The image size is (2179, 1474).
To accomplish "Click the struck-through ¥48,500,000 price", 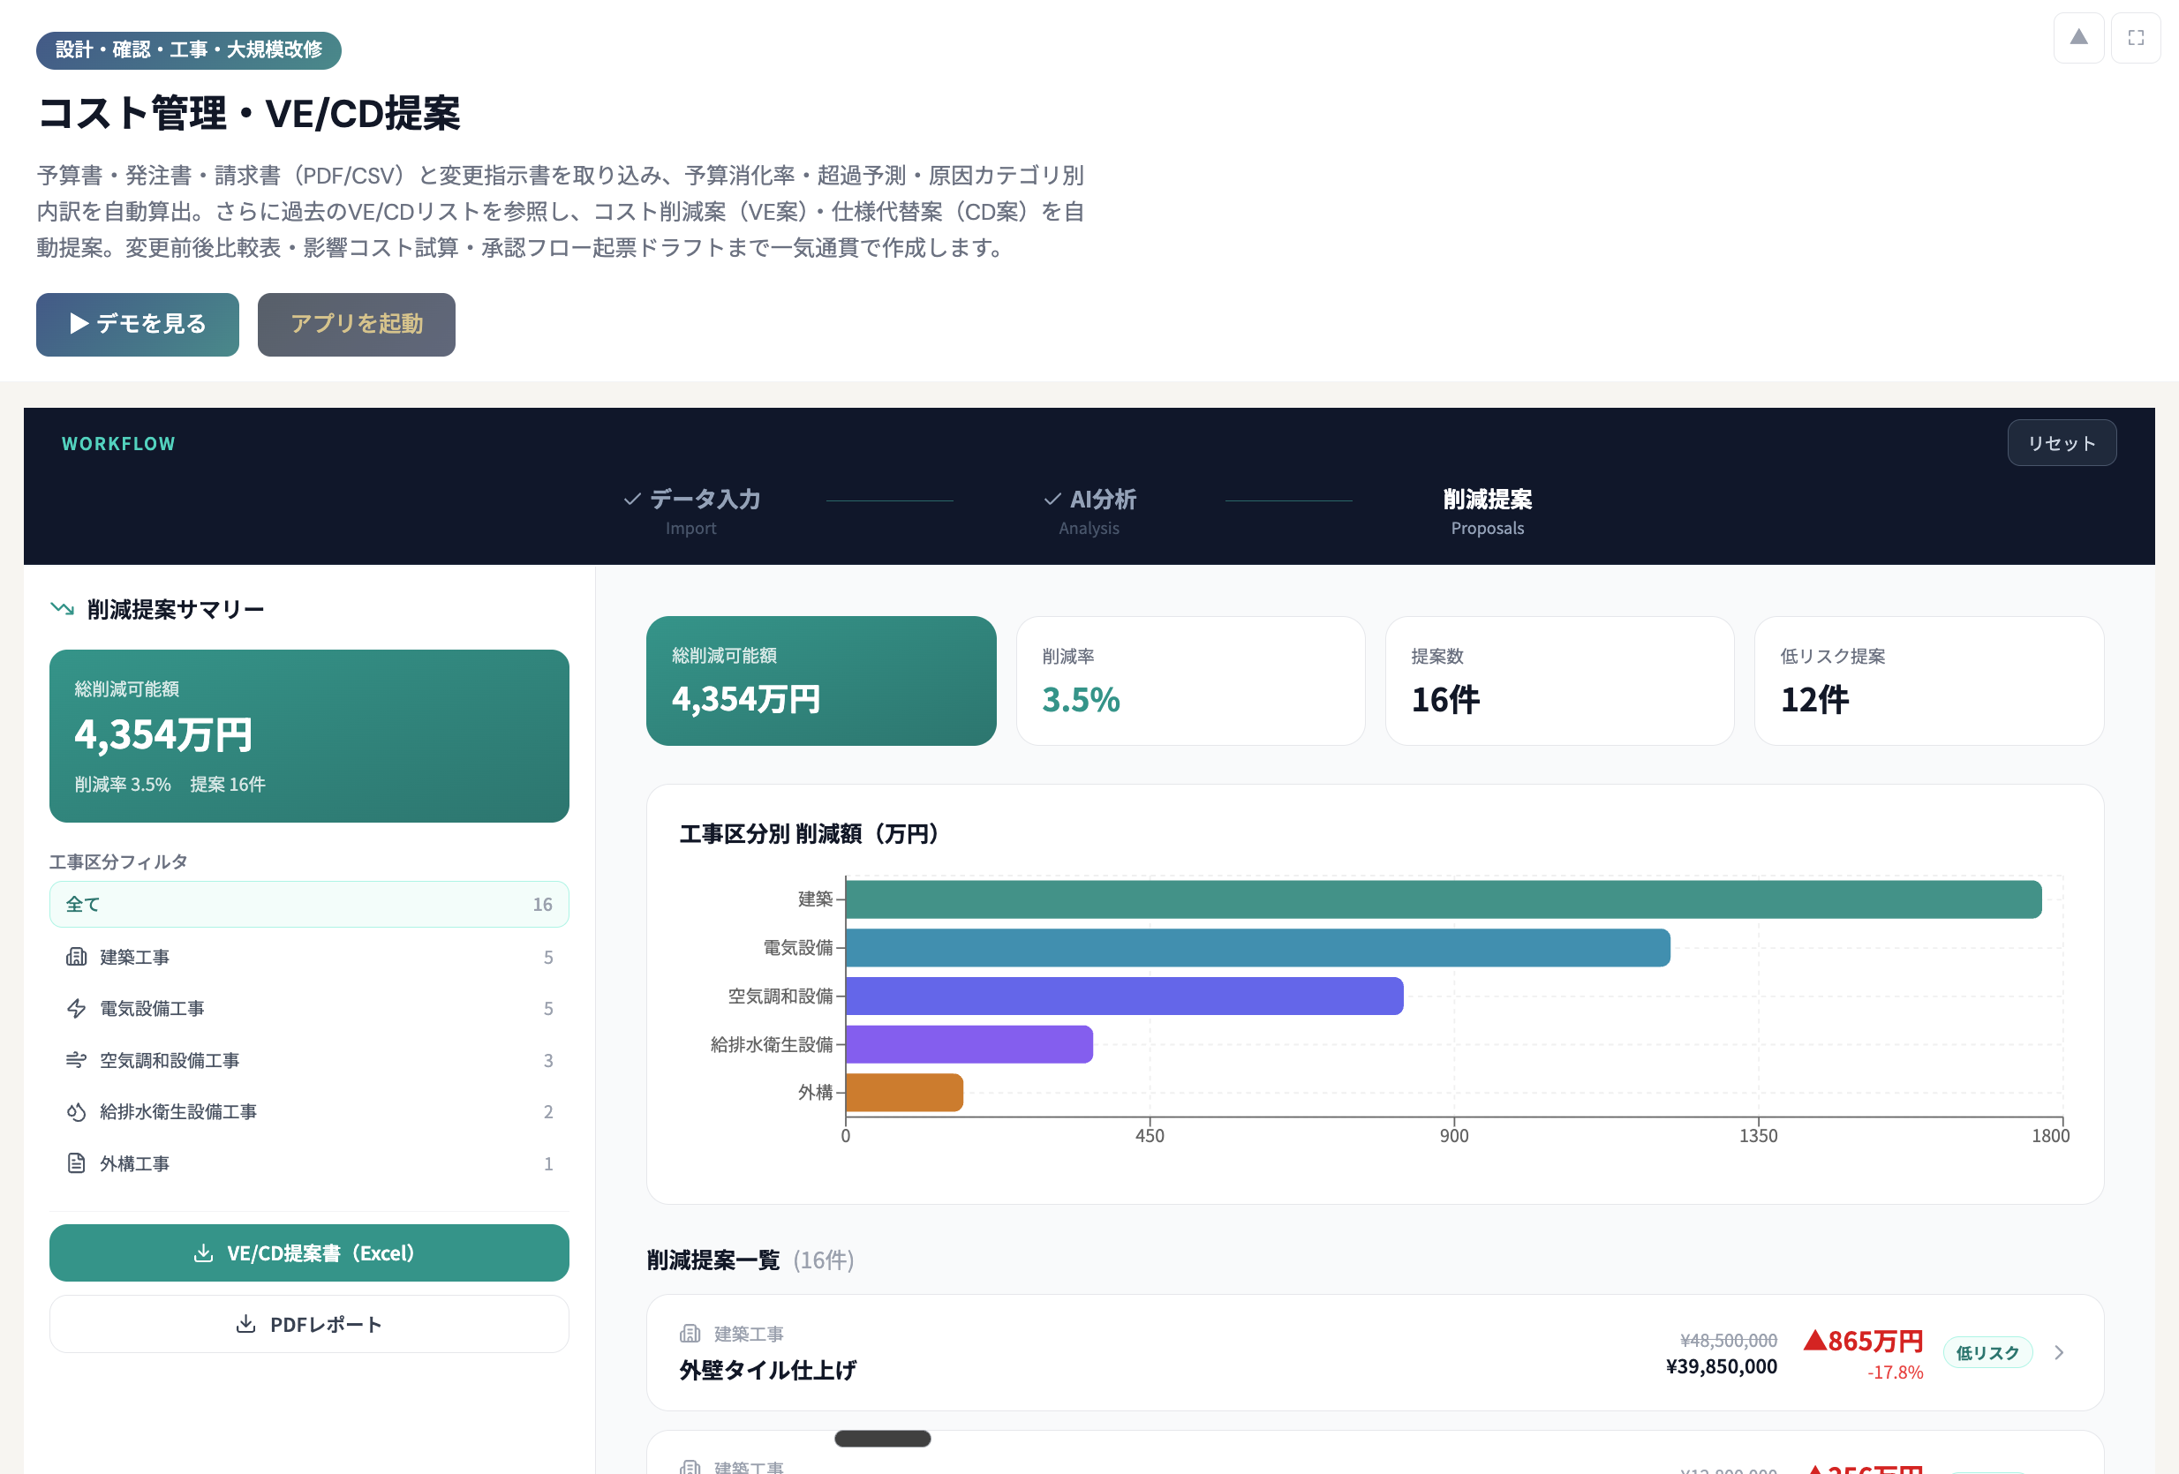I will [1729, 1340].
